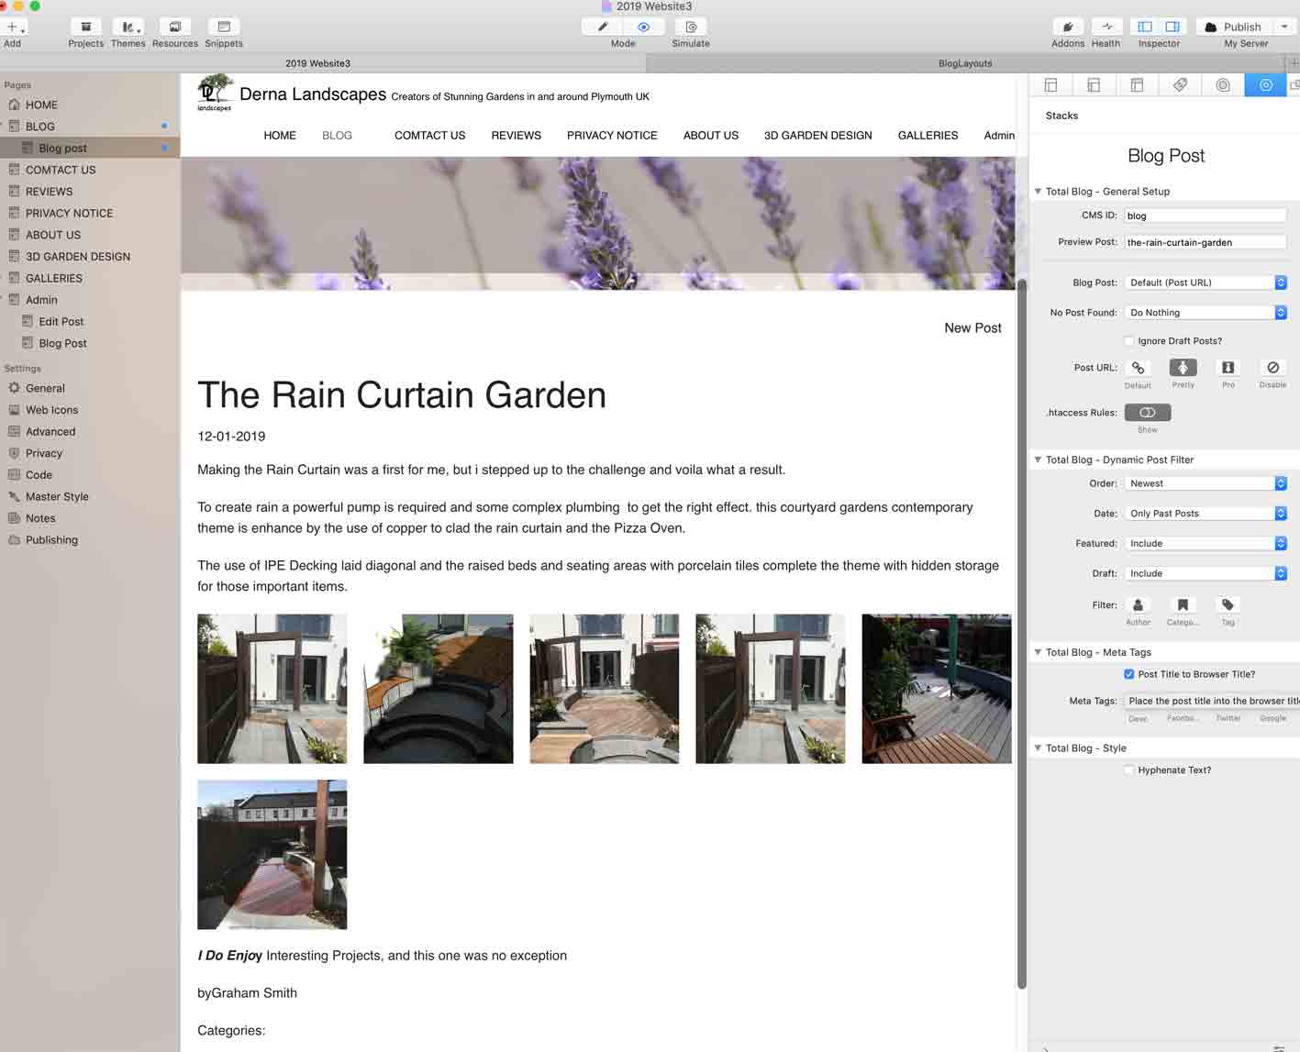Click the Preview Post input field

(1206, 242)
